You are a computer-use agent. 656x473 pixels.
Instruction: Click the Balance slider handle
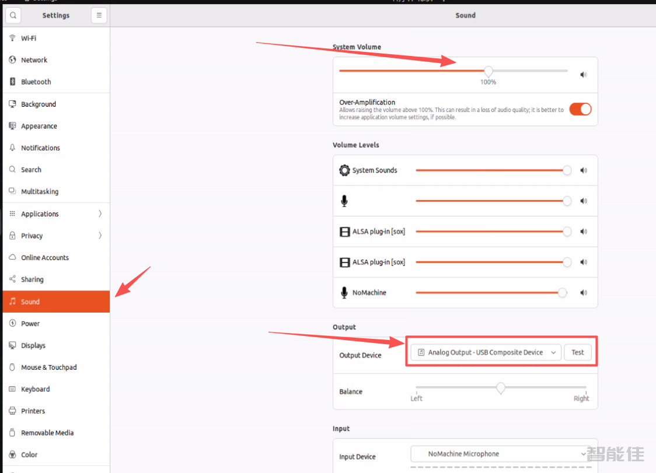pyautogui.click(x=501, y=388)
